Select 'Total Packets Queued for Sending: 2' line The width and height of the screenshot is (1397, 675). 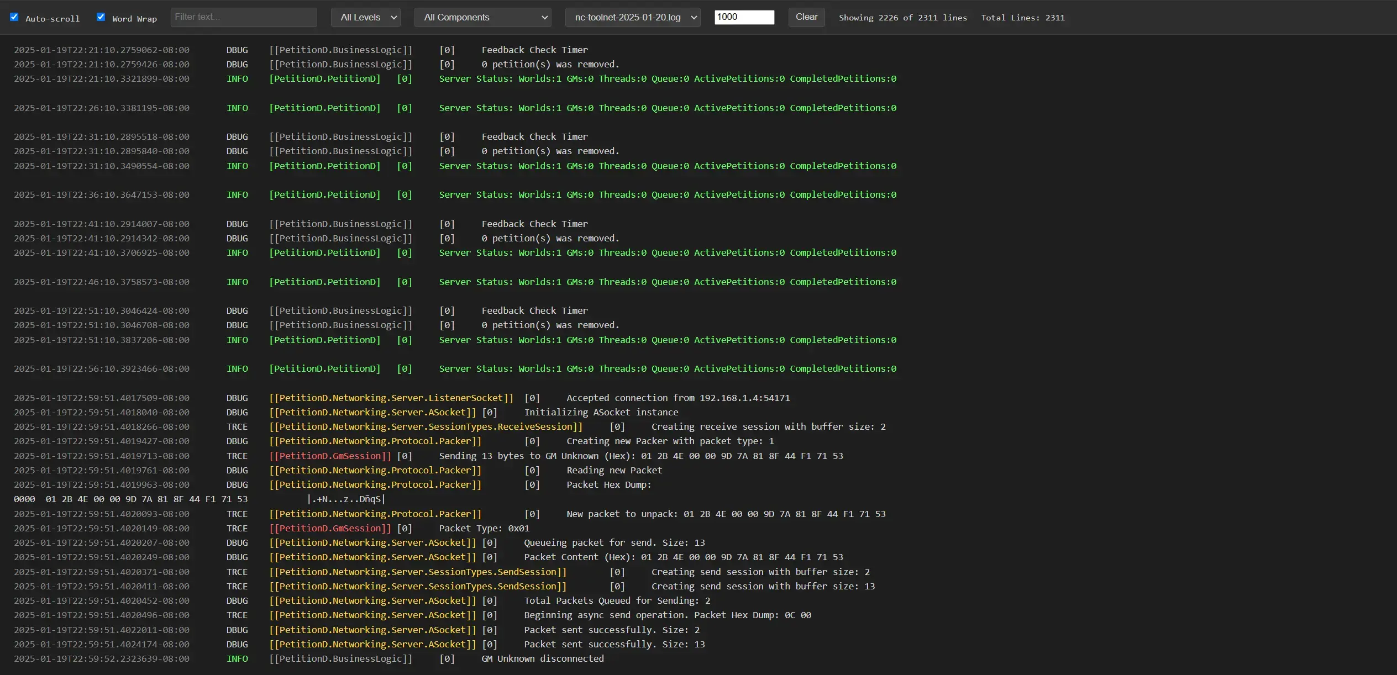click(617, 600)
